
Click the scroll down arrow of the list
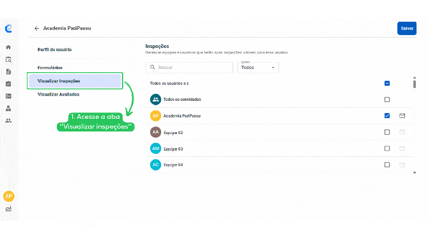pyautogui.click(x=415, y=172)
